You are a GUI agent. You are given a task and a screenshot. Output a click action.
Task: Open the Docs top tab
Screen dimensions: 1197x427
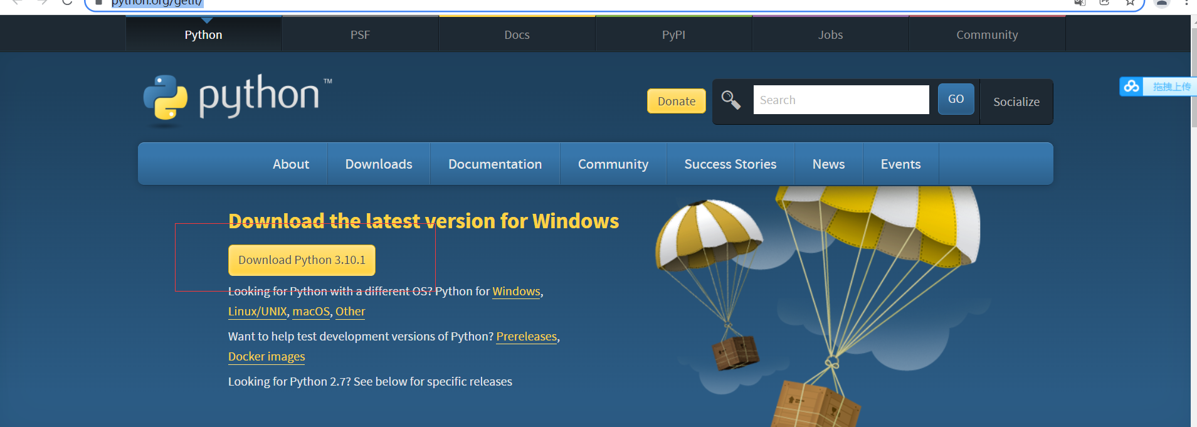click(x=517, y=34)
